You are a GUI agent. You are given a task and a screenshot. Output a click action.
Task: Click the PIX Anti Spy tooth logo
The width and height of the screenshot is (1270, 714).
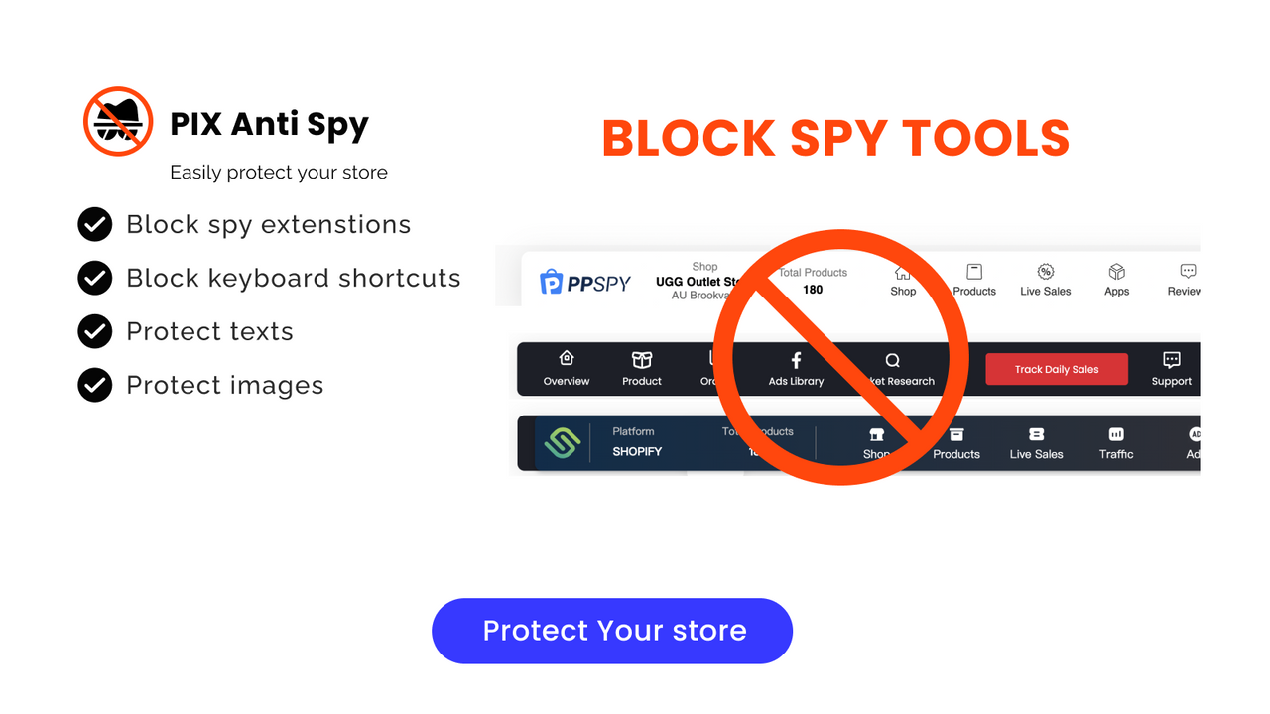[x=117, y=120]
